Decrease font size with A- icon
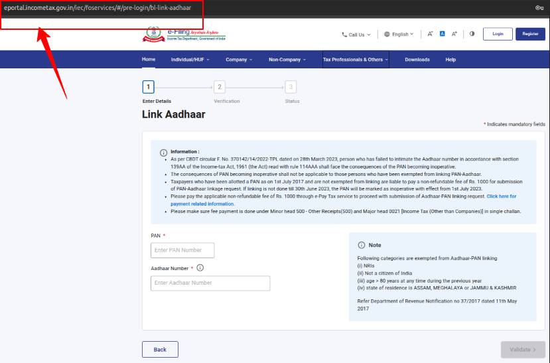Image resolution: width=550 pixels, height=363 pixels. point(430,34)
